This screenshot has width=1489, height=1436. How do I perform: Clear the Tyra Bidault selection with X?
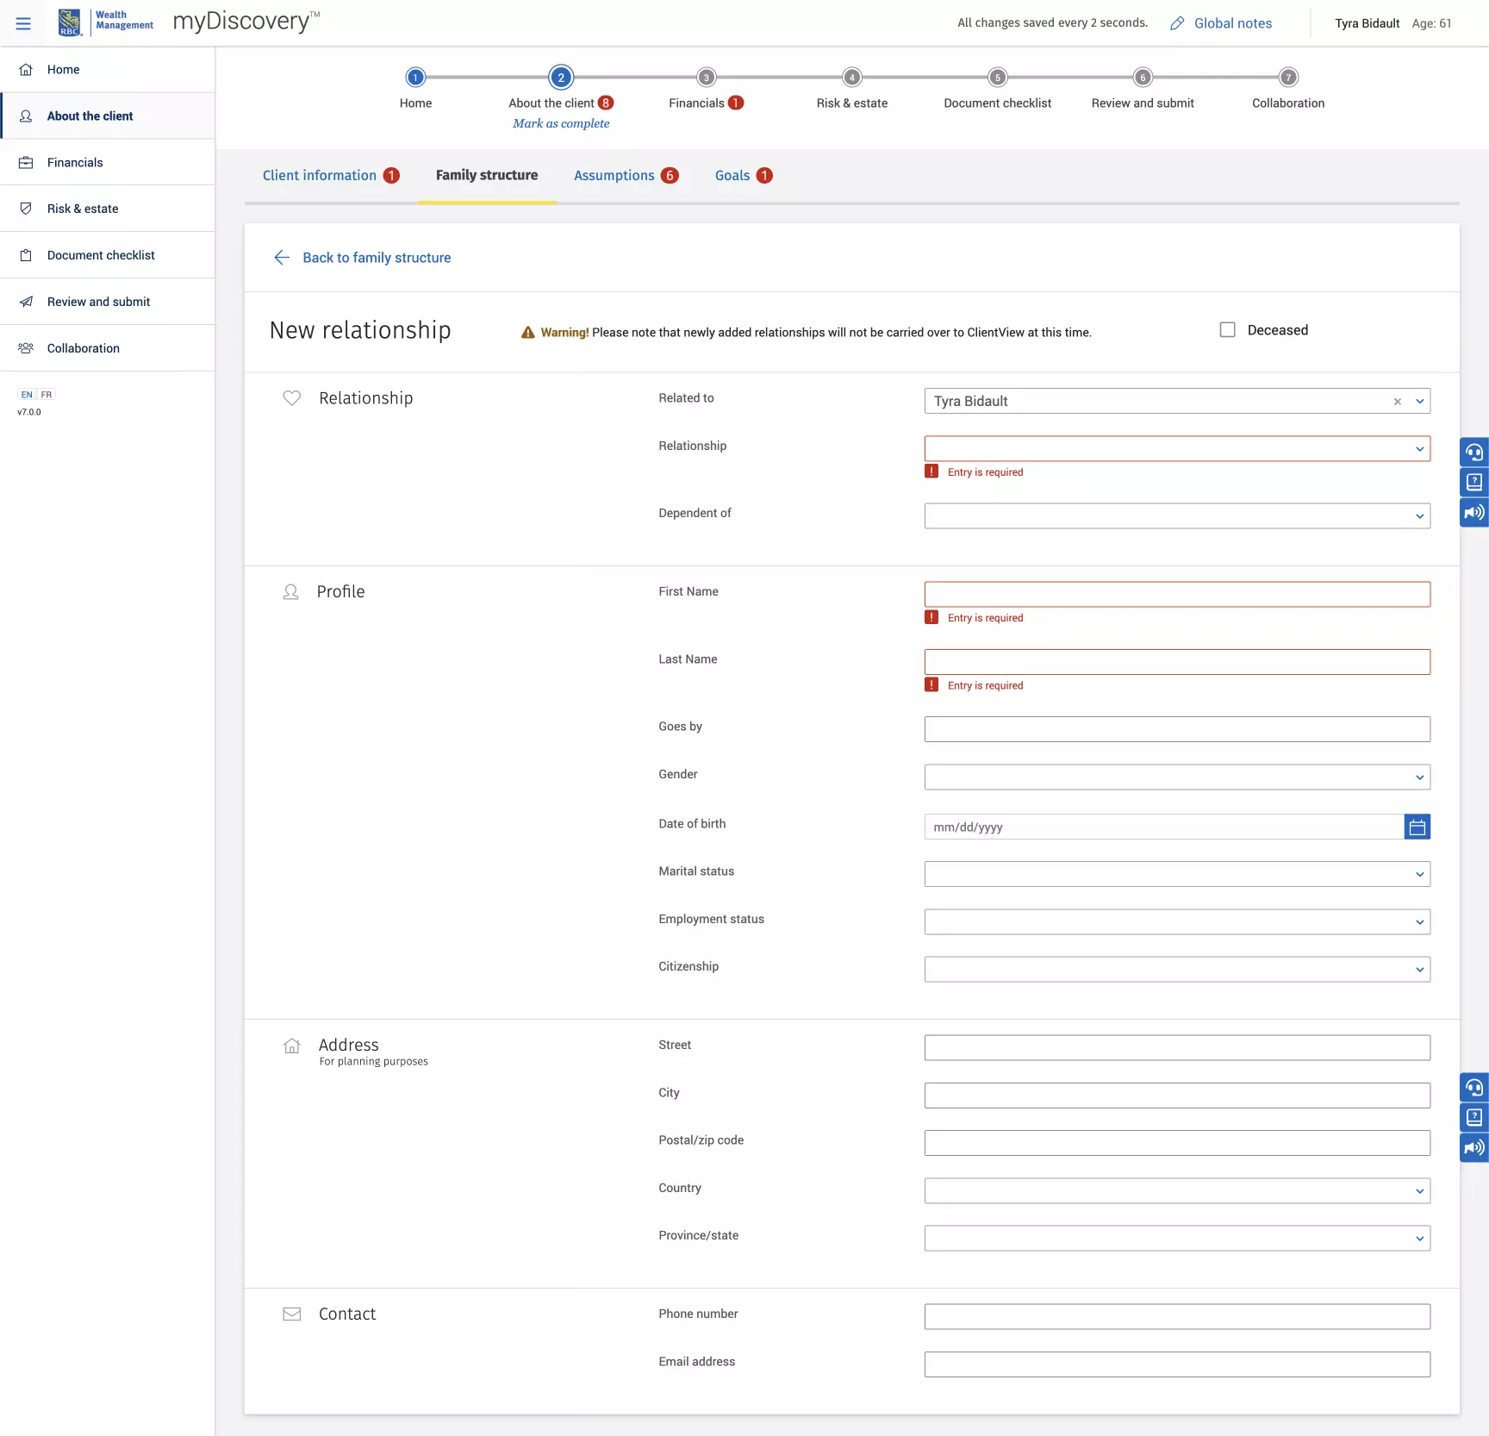(x=1398, y=402)
